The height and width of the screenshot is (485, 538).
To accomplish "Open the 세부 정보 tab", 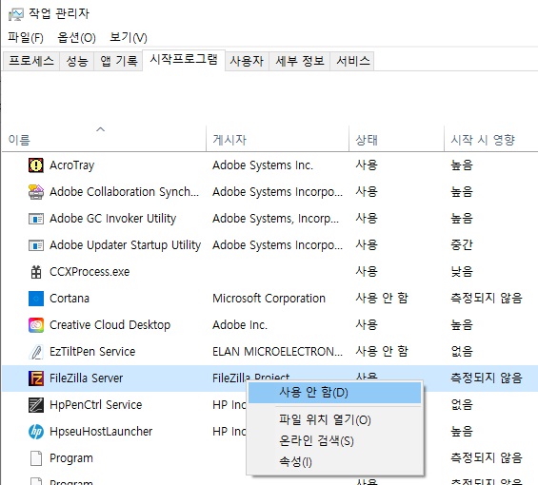I will 300,61.
